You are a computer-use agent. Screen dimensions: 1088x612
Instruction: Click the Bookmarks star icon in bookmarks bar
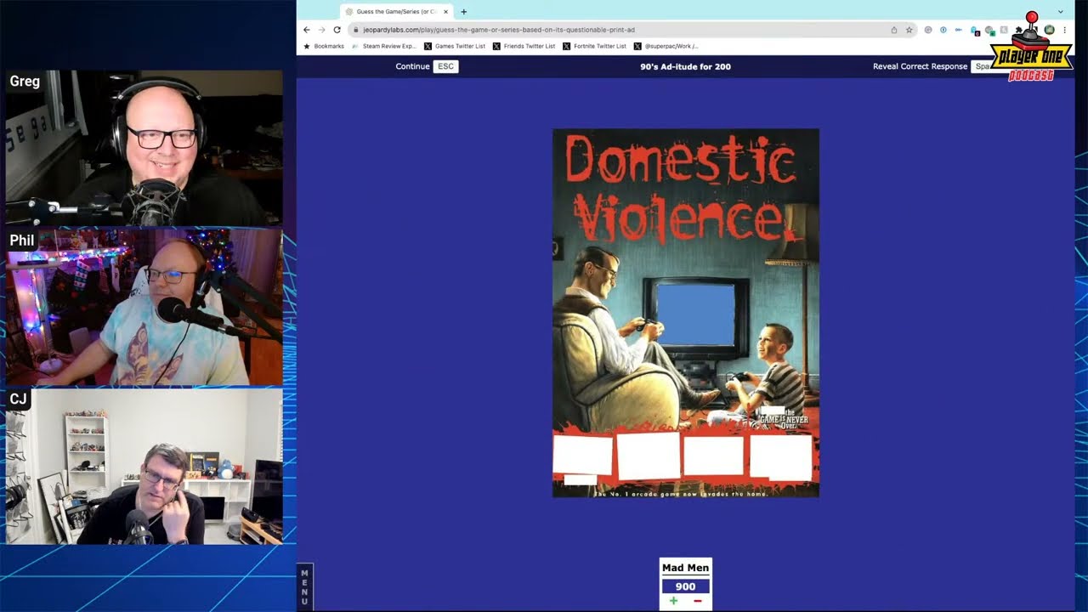(x=306, y=46)
